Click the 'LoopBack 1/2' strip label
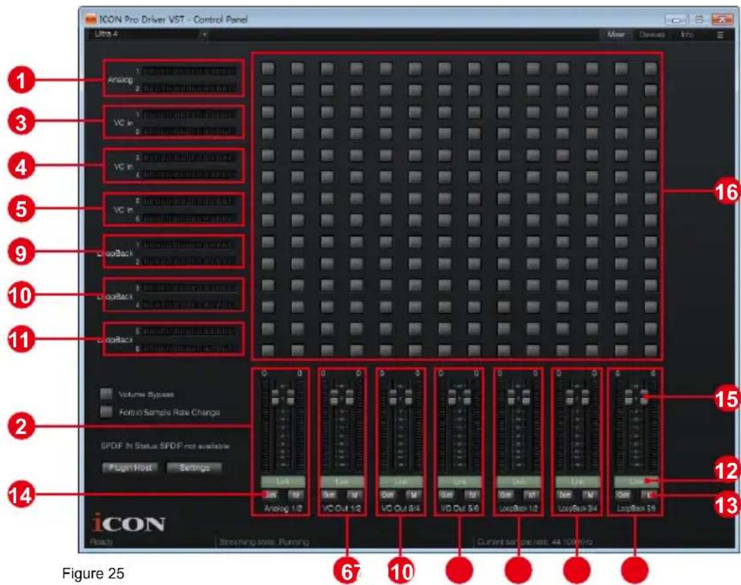The image size is (741, 585). click(x=519, y=508)
